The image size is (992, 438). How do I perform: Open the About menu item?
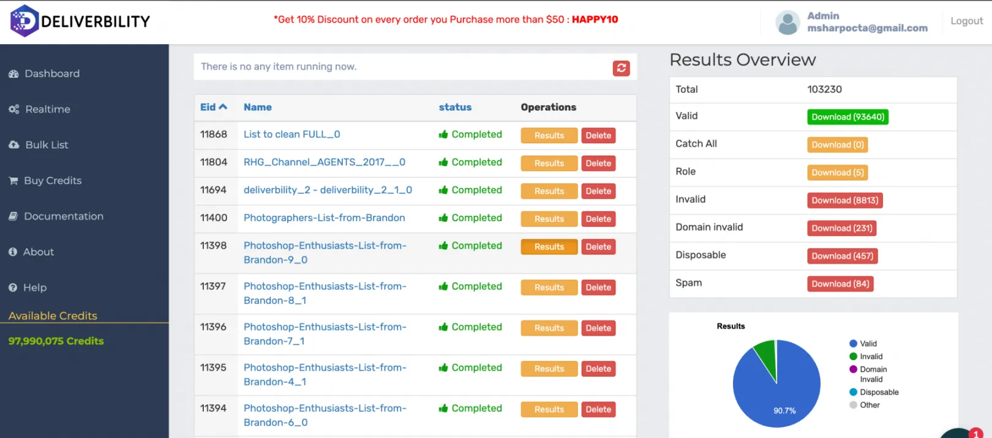click(x=39, y=251)
